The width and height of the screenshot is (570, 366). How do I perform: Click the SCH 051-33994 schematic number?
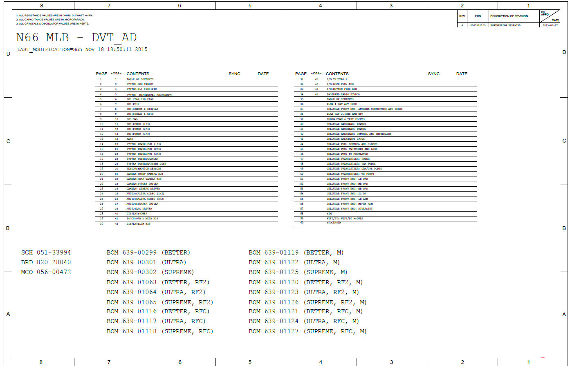pos(46,252)
